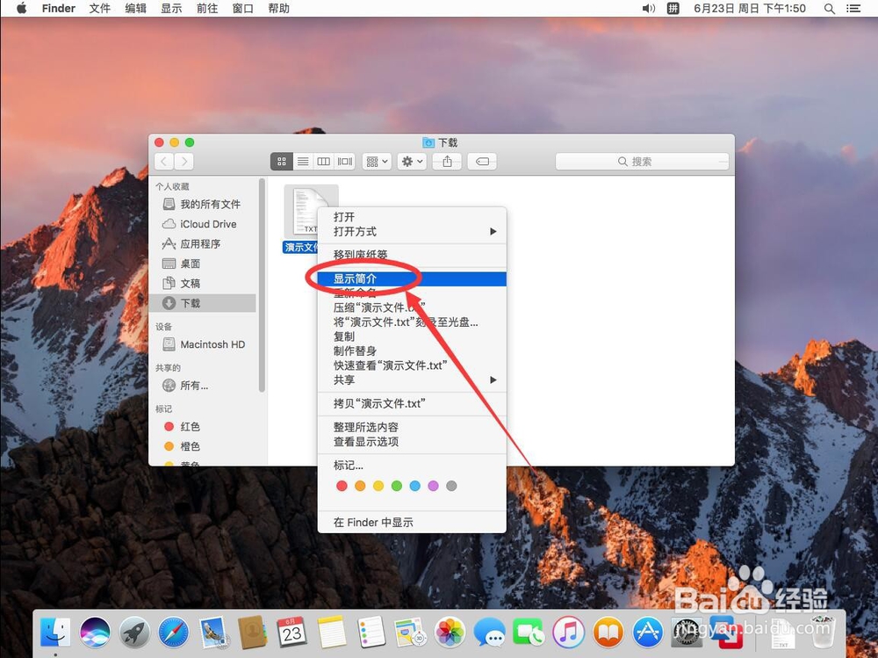Screen dimensions: 878x658
Task: Open Calendar icon showing 23
Action: coord(291,633)
